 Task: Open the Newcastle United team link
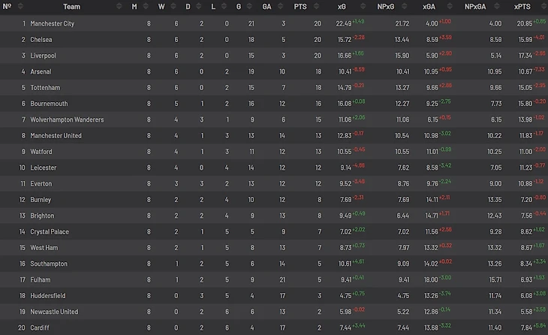pyautogui.click(x=54, y=312)
